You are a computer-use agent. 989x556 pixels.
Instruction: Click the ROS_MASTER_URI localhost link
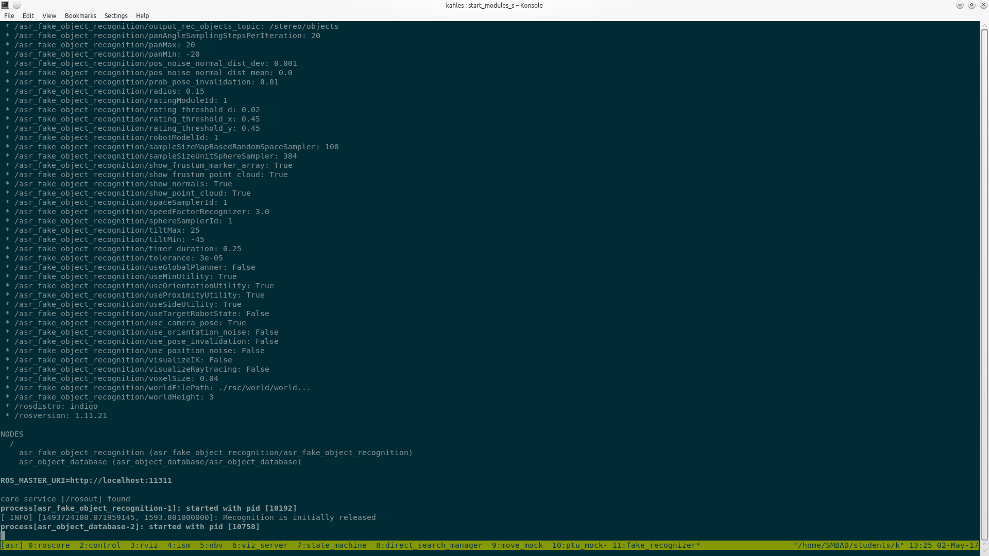[x=121, y=480]
